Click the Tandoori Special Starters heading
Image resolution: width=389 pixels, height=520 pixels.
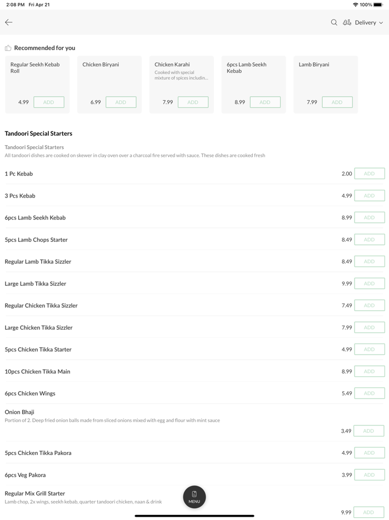point(38,133)
